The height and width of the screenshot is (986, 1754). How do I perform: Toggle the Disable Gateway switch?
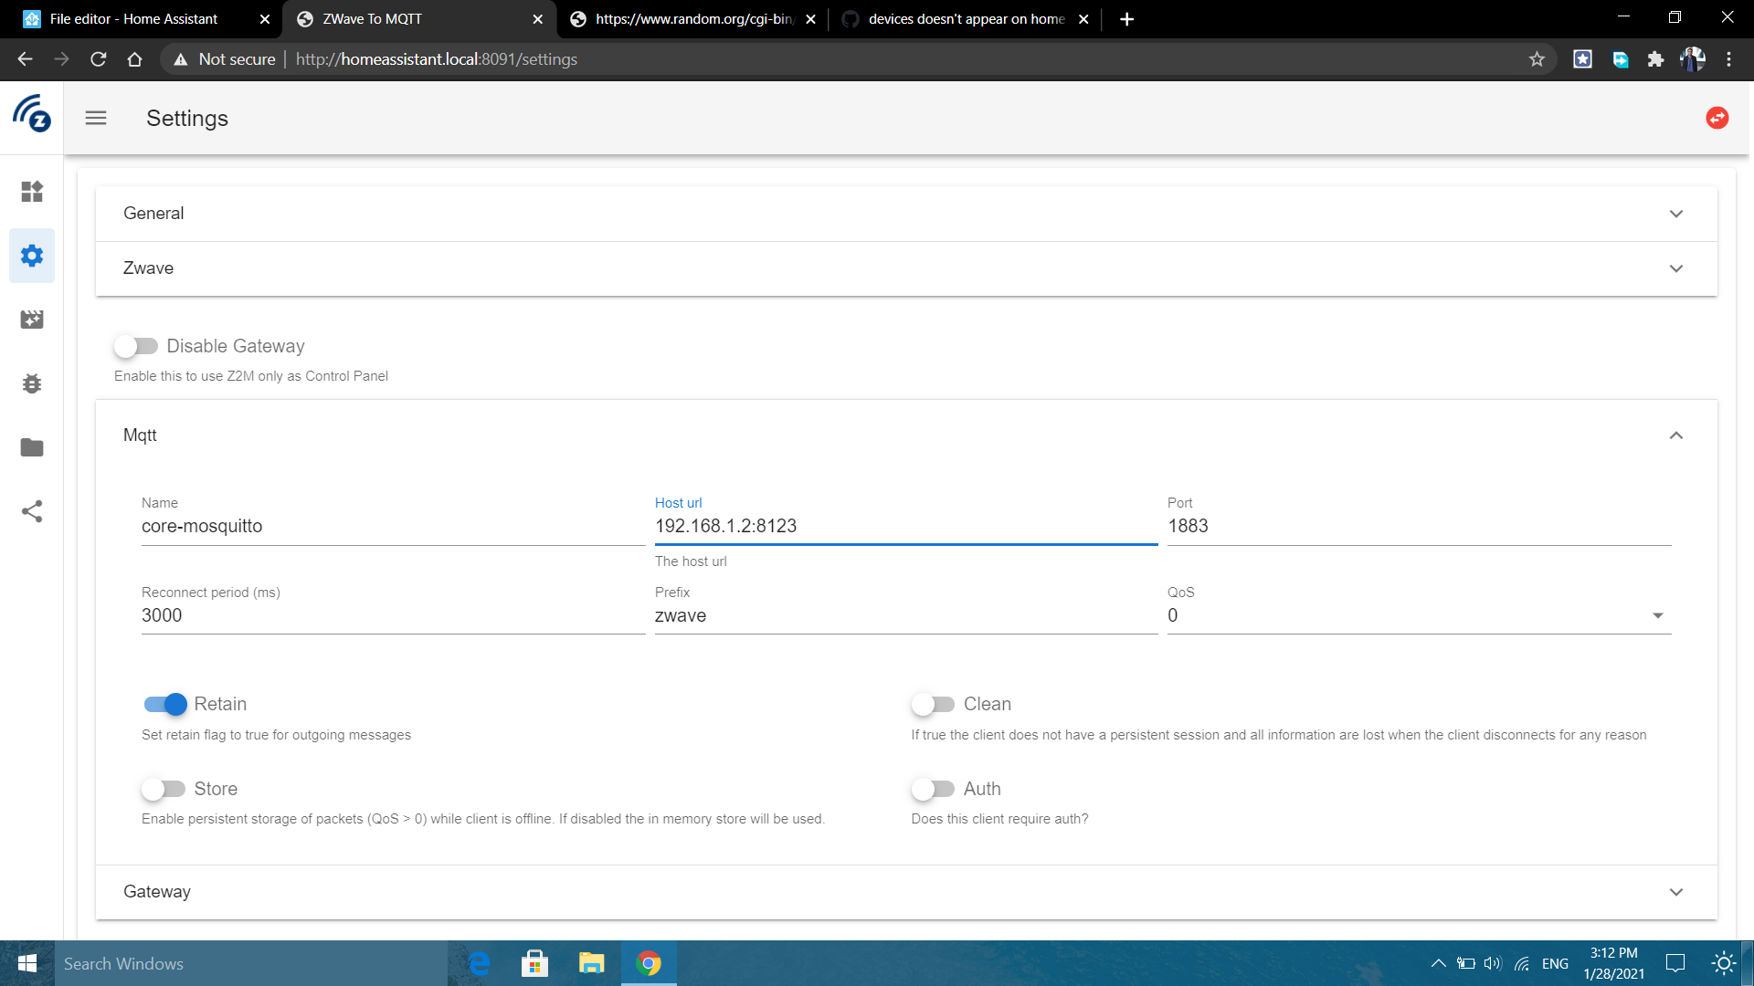pyautogui.click(x=137, y=346)
